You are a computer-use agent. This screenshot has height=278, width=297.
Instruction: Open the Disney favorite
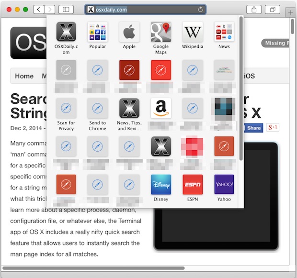coord(161,188)
